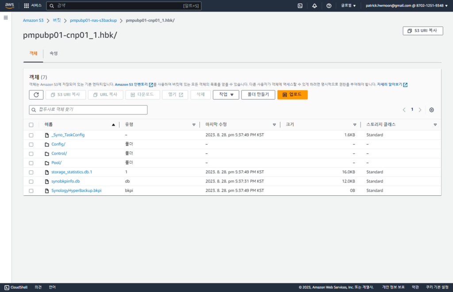453x292 pixels.
Task: Click folder icon of Control/
Action: (x=47, y=154)
